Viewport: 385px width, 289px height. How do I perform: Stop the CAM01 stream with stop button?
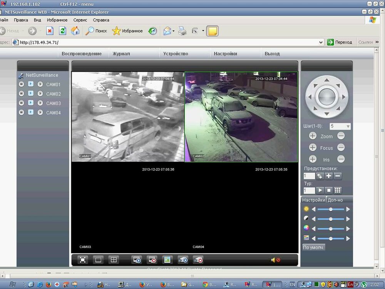click(x=22, y=84)
